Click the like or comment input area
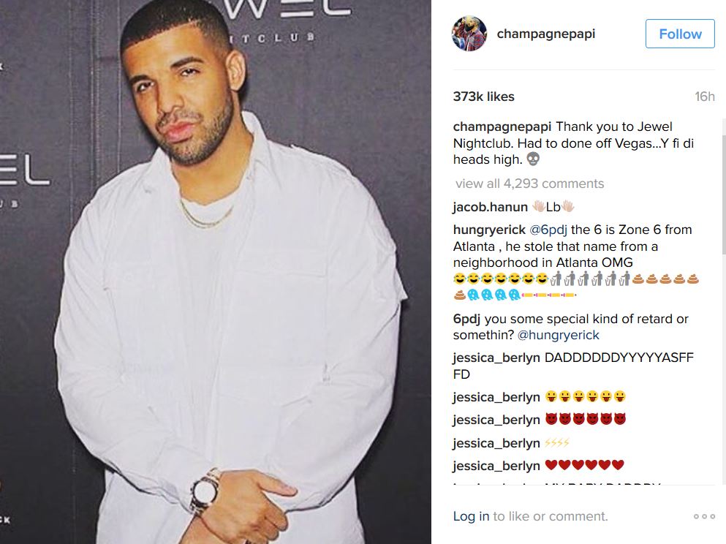 [x=530, y=516]
